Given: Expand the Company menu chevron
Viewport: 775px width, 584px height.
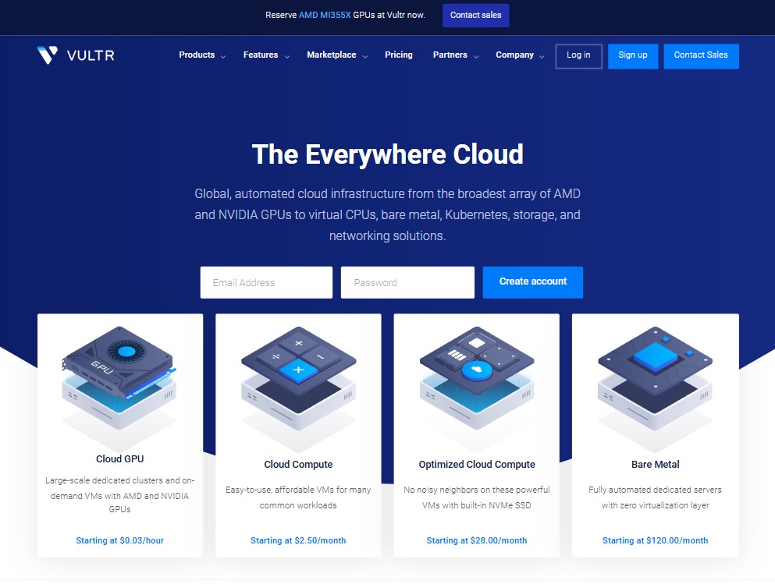Looking at the screenshot, I should [542, 57].
